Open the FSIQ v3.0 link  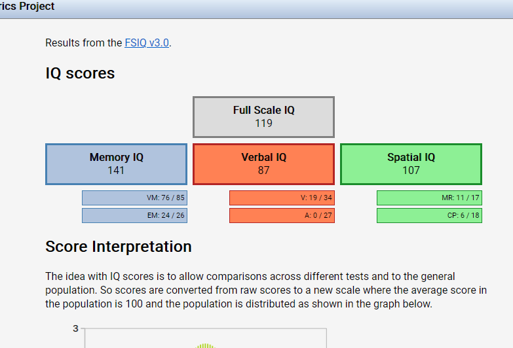[147, 43]
